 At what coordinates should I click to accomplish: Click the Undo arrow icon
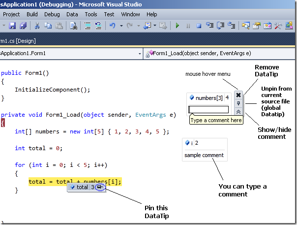pyautogui.click(x=113, y=26)
